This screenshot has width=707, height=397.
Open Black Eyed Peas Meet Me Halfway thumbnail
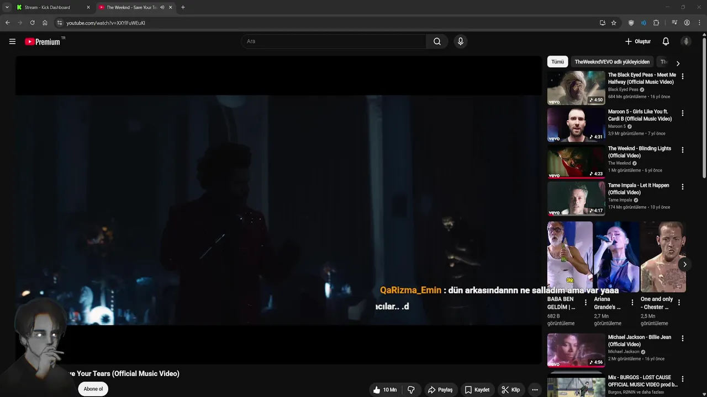click(576, 88)
